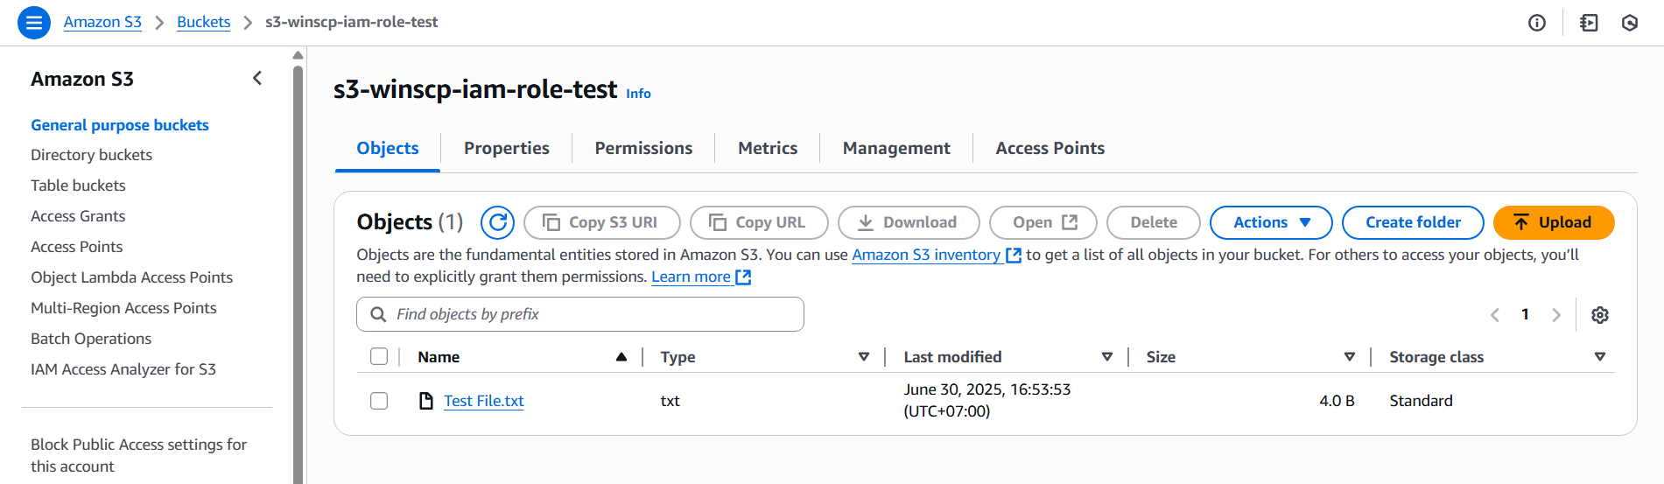Open Block Public Access settings link
This screenshot has width=1664, height=484.
click(x=139, y=455)
